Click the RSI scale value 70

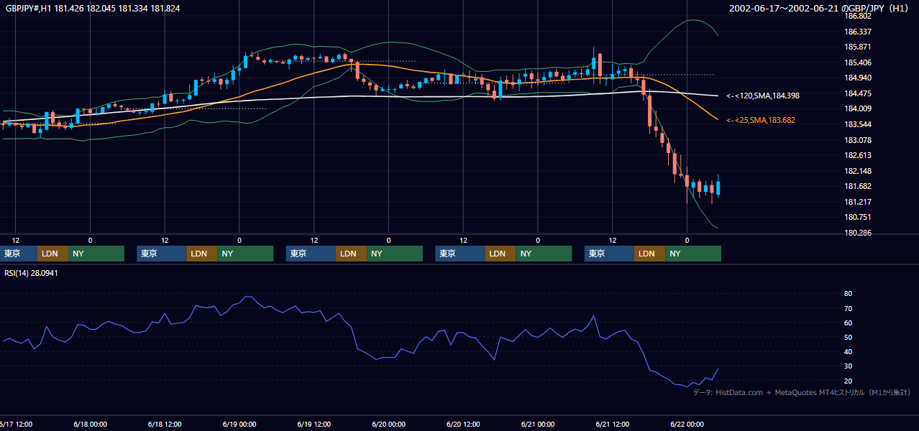(848, 308)
